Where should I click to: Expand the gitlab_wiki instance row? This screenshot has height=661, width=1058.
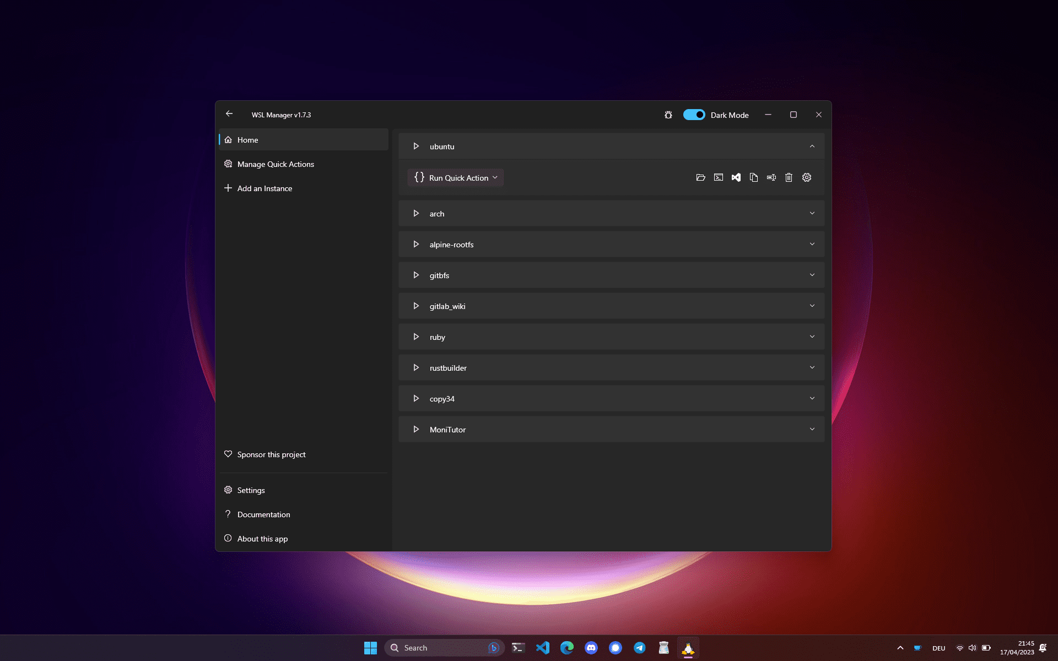812,306
